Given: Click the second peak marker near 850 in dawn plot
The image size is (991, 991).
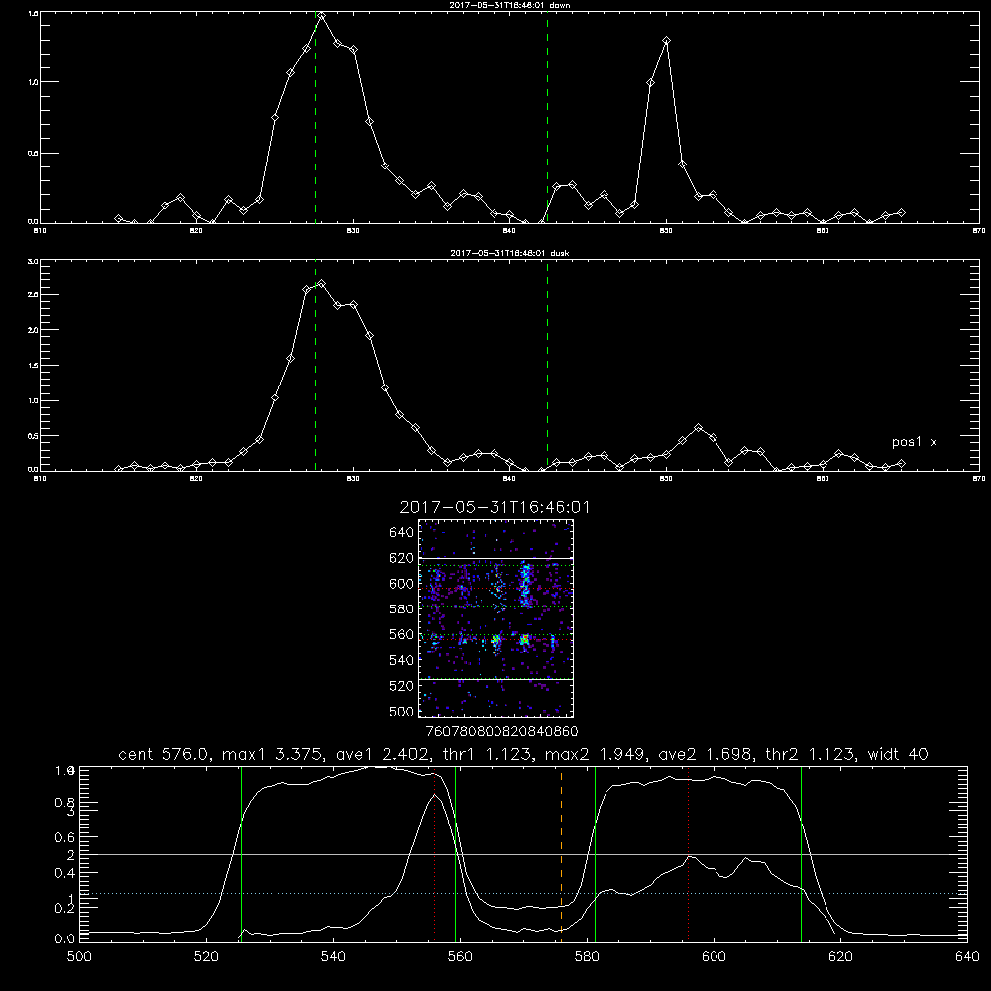Looking at the screenshot, I should coord(666,41).
